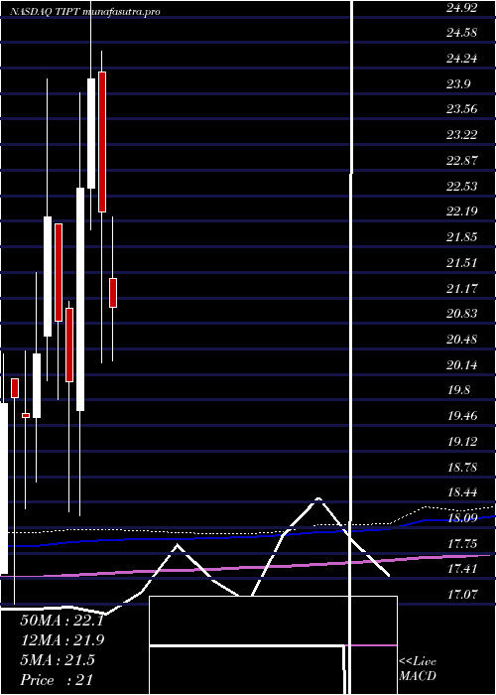
Task: Click the 50MA : 22.1 readout
Action: click(62, 621)
